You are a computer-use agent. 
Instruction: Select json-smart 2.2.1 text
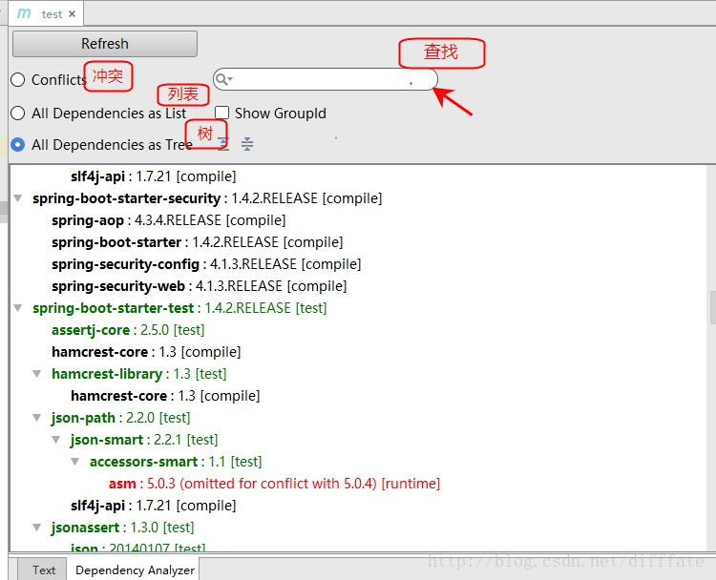[x=144, y=440]
